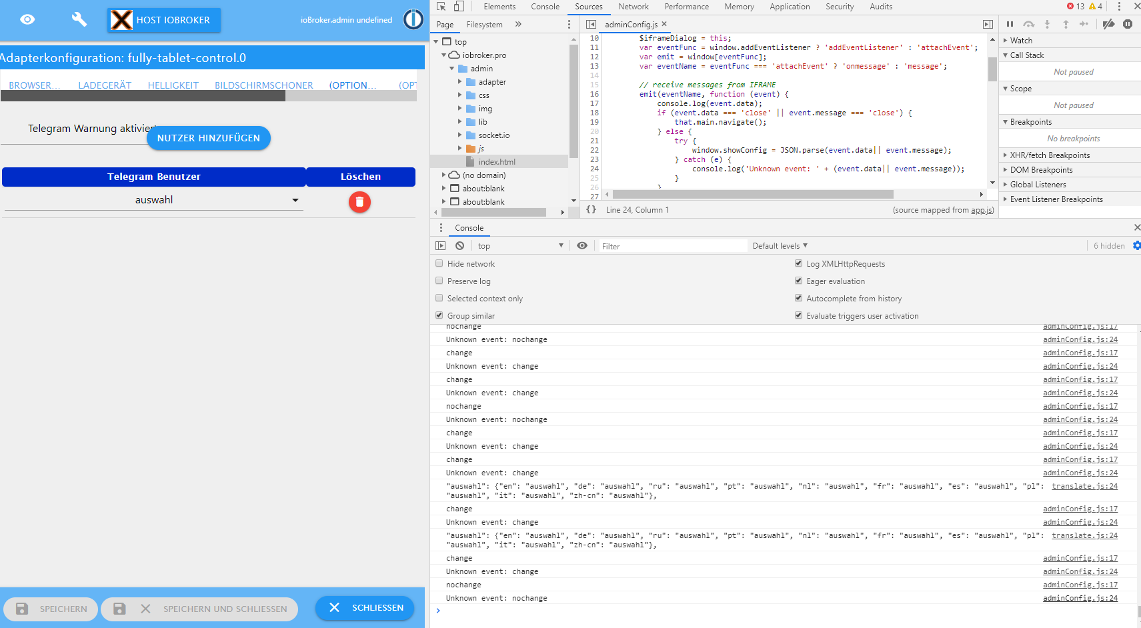1141x628 pixels.
Task: Uncheck Log XMLHttpRequests checkbox
Action: [x=798, y=263]
